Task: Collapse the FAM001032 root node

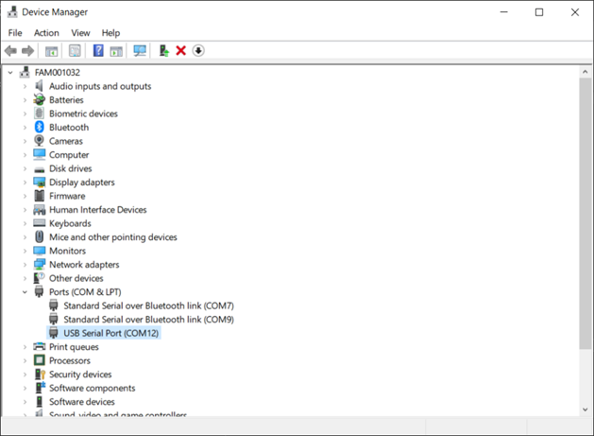Action: tap(10, 73)
